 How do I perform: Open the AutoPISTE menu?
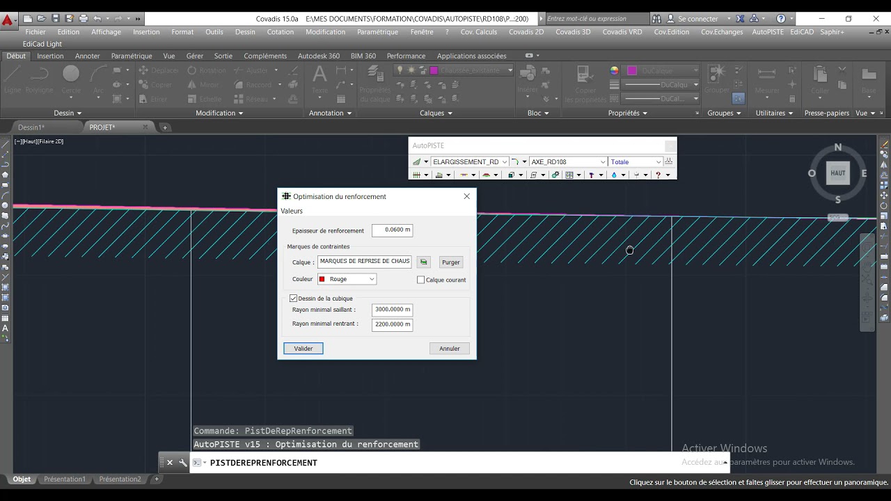coord(768,32)
